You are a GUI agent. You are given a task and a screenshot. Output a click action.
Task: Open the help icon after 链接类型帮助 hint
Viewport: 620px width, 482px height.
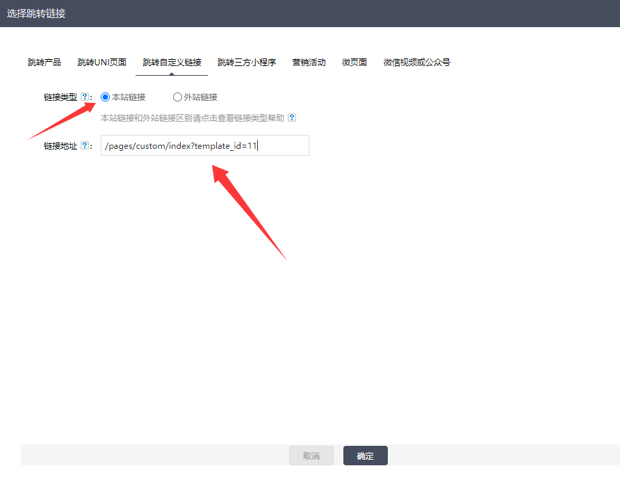coord(292,118)
